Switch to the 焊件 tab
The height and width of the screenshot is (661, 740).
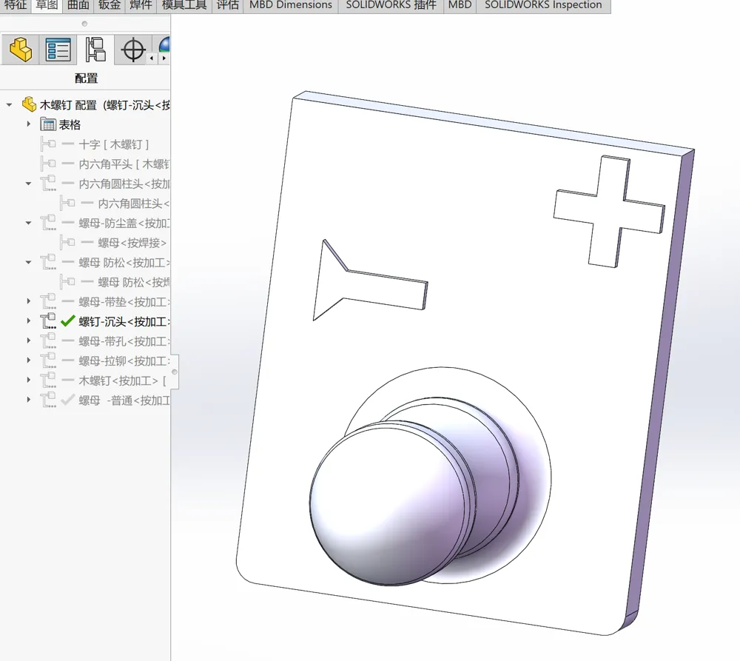141,5
